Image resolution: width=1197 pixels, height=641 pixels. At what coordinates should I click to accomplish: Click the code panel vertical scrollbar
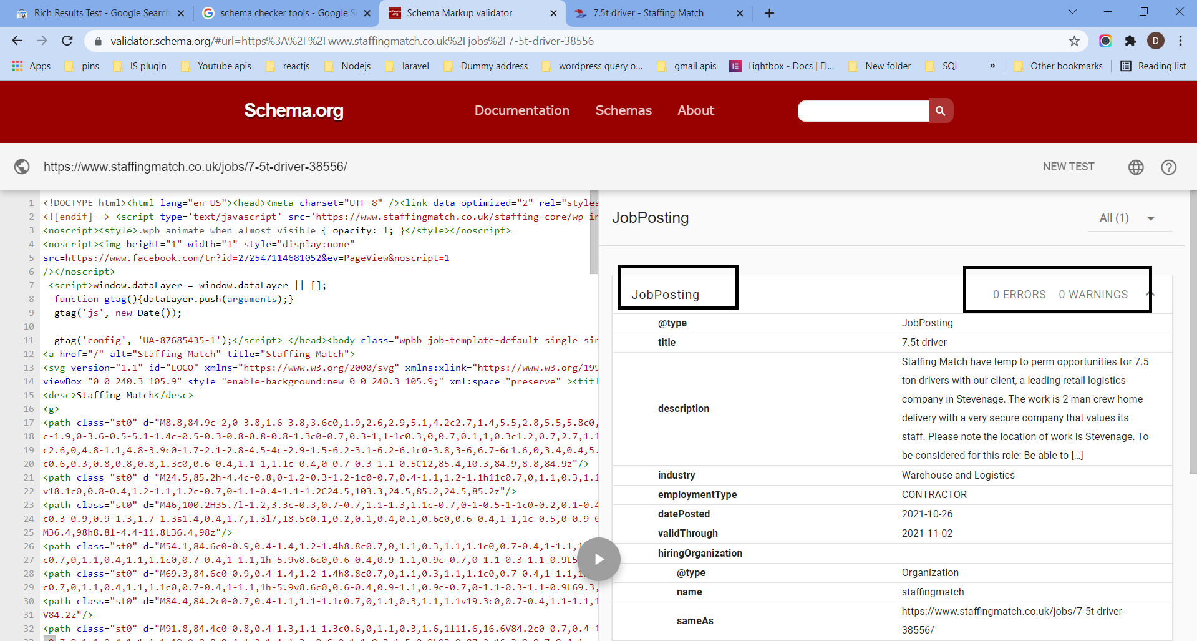point(594,232)
